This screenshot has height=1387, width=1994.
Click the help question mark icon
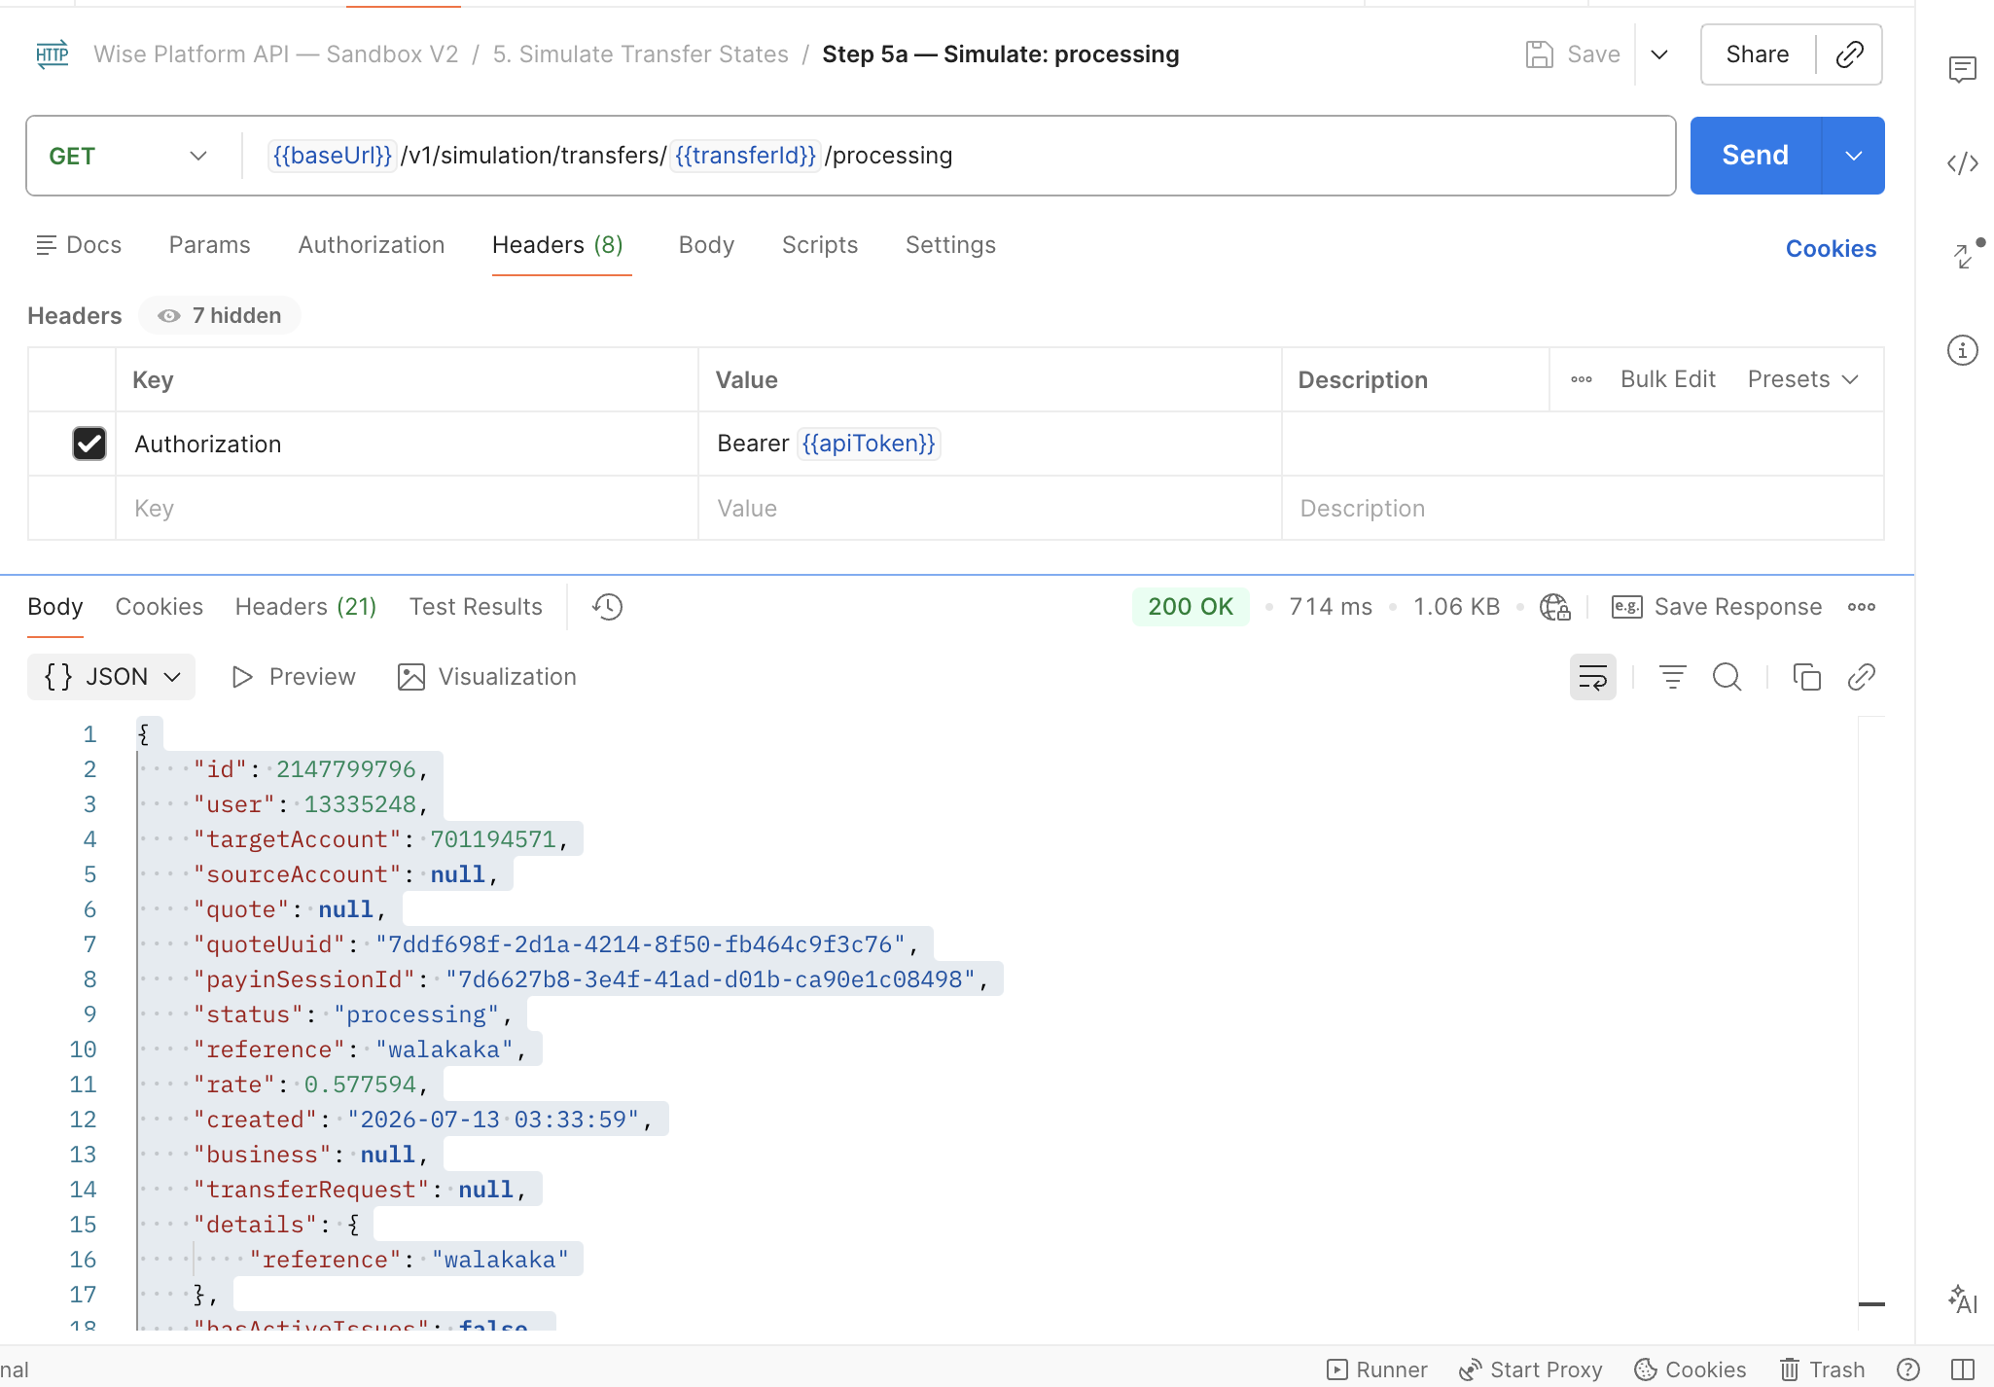click(x=1908, y=1369)
